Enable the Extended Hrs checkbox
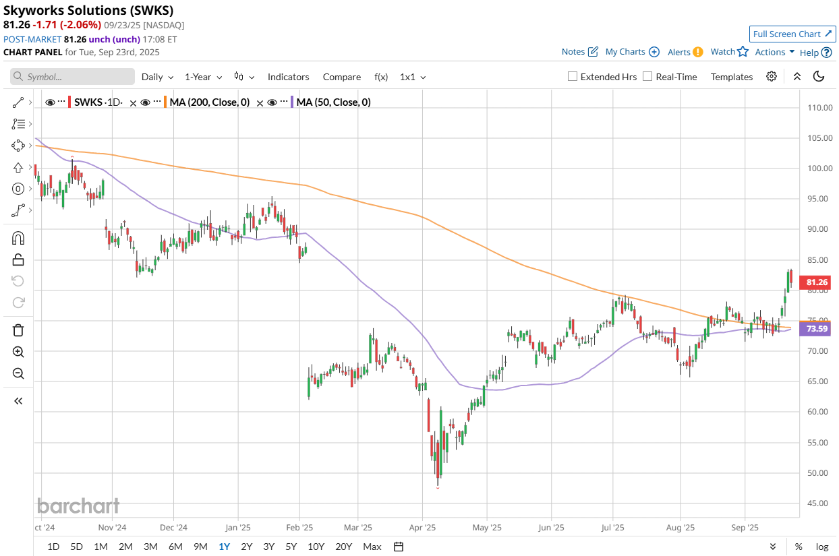The image size is (839, 556). 573,77
